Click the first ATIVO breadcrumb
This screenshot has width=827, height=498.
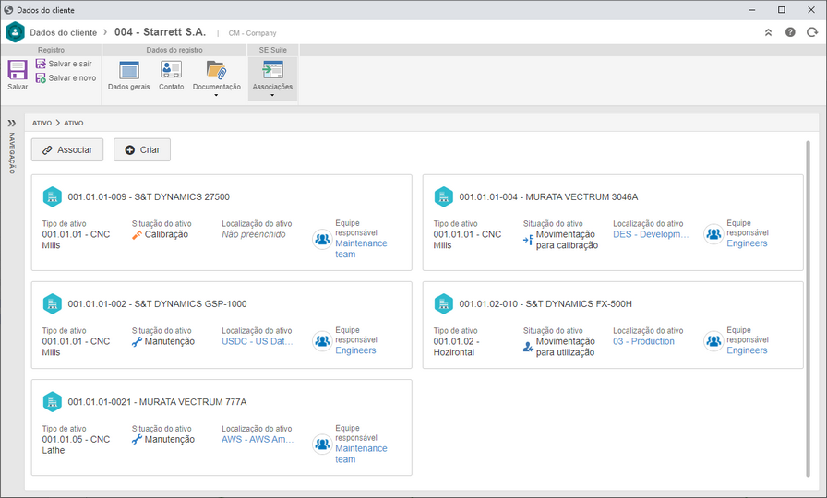[x=42, y=123]
